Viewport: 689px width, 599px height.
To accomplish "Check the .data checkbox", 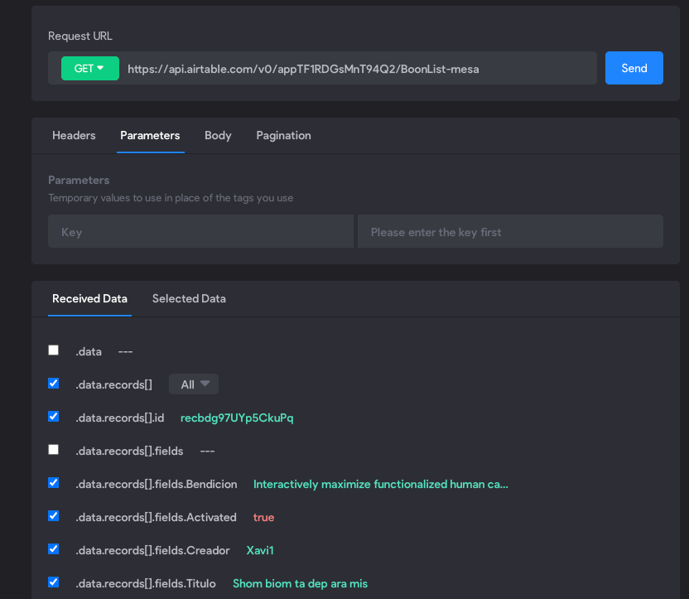I will pyautogui.click(x=54, y=350).
